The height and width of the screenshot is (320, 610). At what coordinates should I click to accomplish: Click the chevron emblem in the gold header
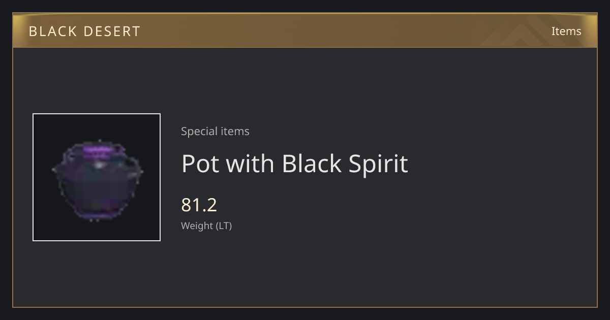point(531,31)
